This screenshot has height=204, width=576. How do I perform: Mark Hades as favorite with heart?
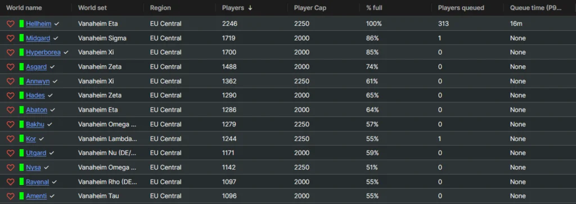coord(10,96)
